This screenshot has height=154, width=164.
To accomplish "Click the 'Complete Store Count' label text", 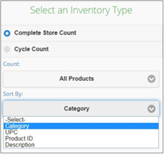I will click(x=45, y=33).
